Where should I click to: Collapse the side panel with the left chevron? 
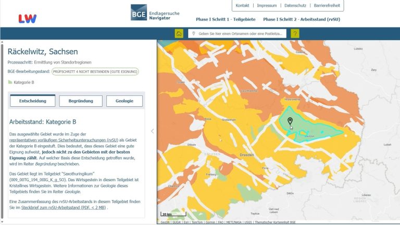coord(152,131)
